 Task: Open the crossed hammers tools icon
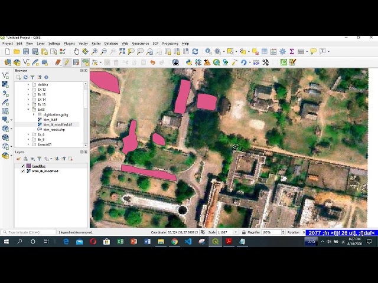pyautogui.click(x=265, y=62)
